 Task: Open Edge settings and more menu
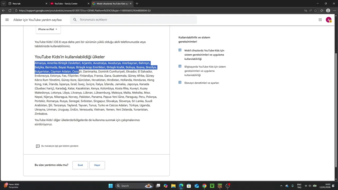334,11
